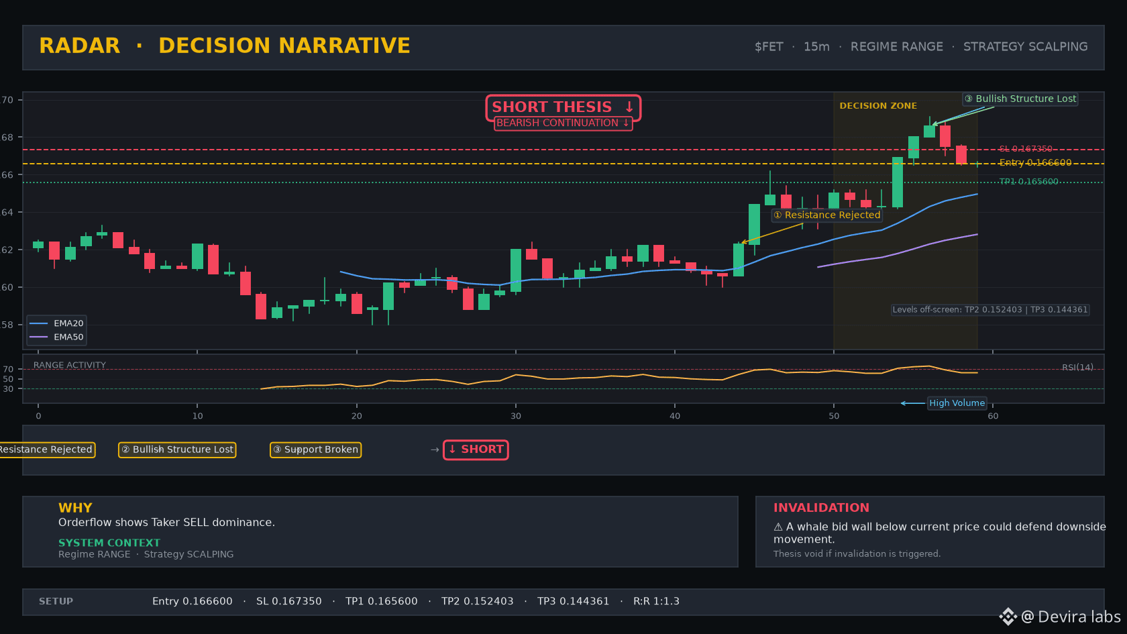Click the SL 0.167350 line label
1127x634 pixels.
[x=1026, y=149]
